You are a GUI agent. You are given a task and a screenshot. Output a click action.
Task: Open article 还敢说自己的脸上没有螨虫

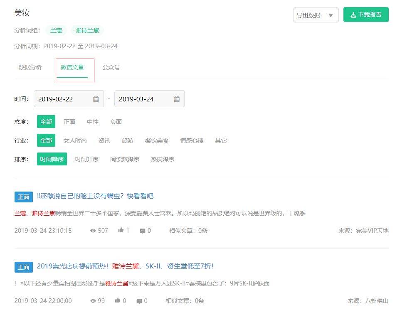click(x=95, y=196)
